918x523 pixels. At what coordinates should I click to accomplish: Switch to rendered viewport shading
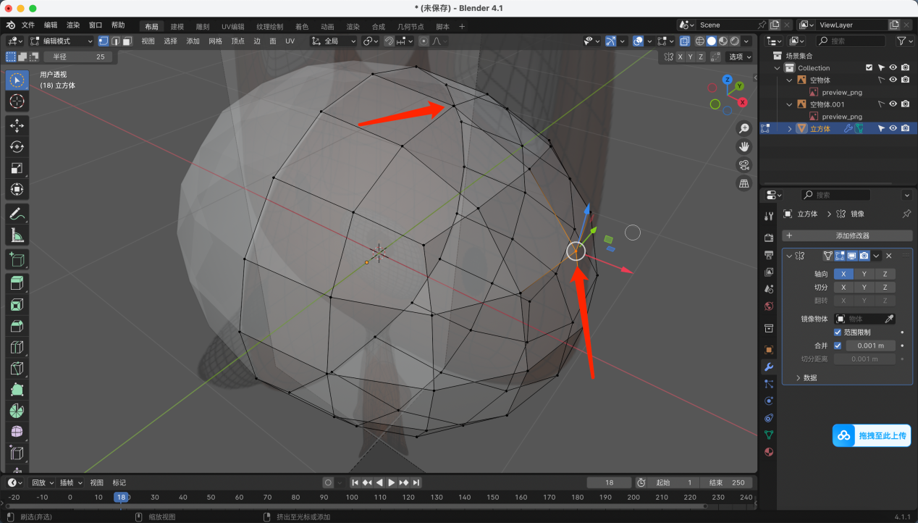coord(735,41)
